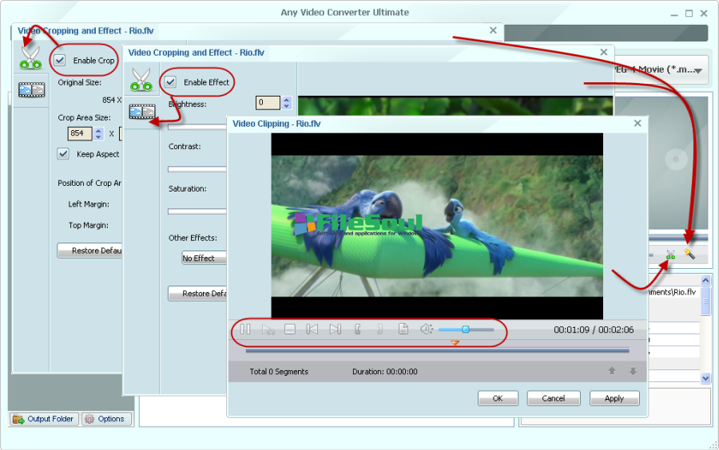The image size is (719, 450).
Task: Toggle the Keep Aspect checkbox
Action: [x=63, y=154]
